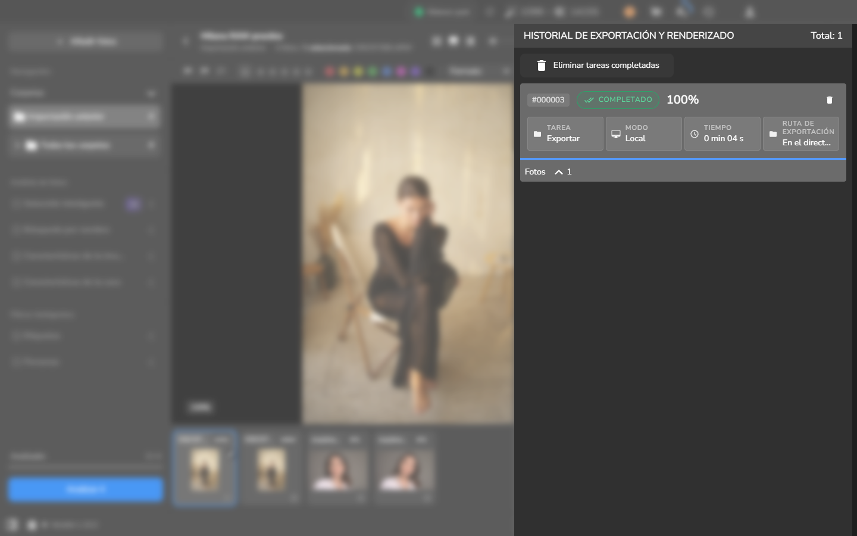Click the Eliminar tareas completadas button
The image size is (857, 536).
[x=597, y=66]
